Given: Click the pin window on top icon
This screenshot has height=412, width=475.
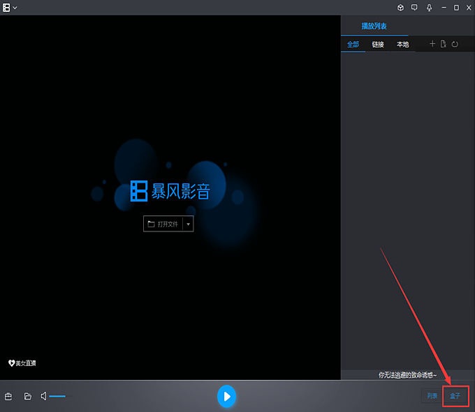Looking at the screenshot, I should [x=430, y=8].
